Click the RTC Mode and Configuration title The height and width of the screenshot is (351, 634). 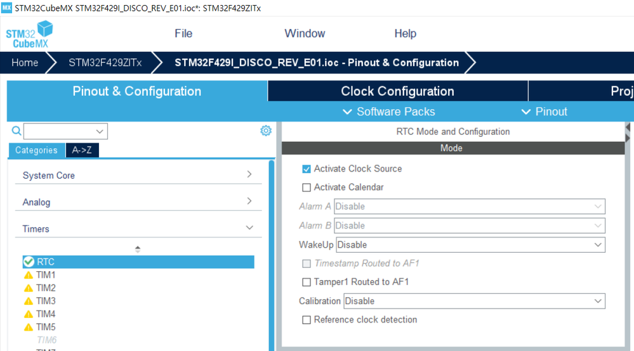pyautogui.click(x=453, y=132)
